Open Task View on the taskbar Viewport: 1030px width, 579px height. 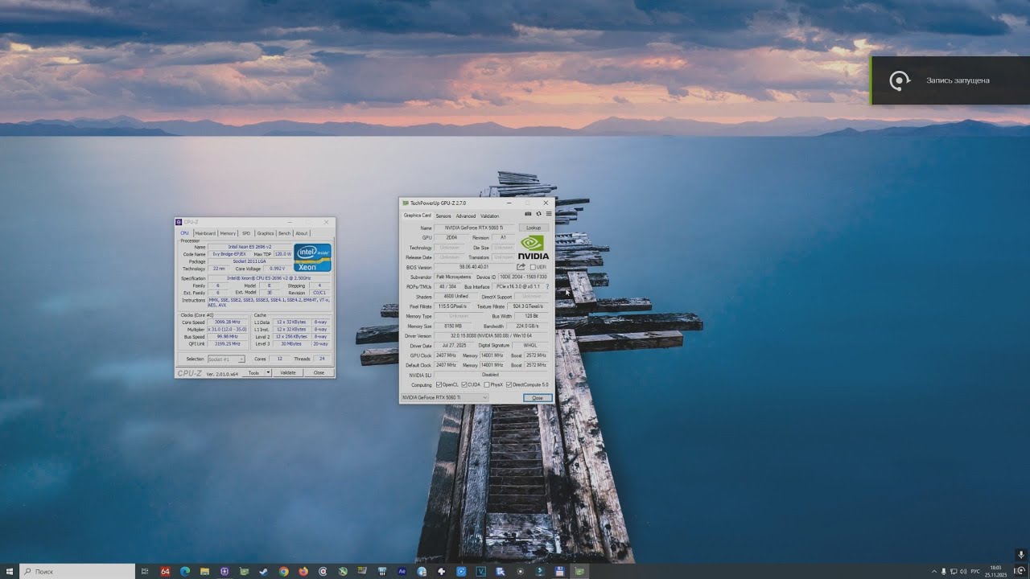(145, 571)
